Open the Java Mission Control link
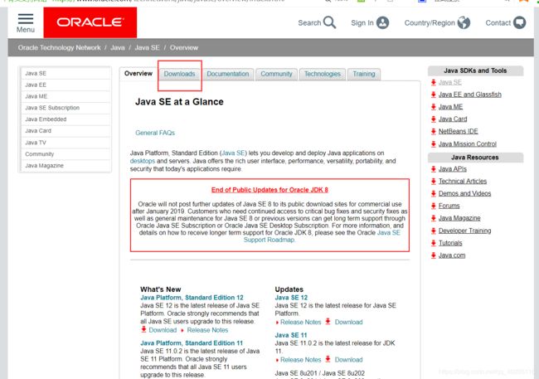 click(468, 144)
